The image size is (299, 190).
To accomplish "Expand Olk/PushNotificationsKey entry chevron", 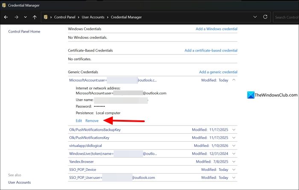I will [x=234, y=138].
